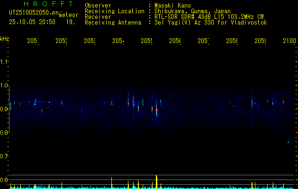Click the green HROFFT title text
The width and height of the screenshot is (298, 189).
tap(49, 4)
